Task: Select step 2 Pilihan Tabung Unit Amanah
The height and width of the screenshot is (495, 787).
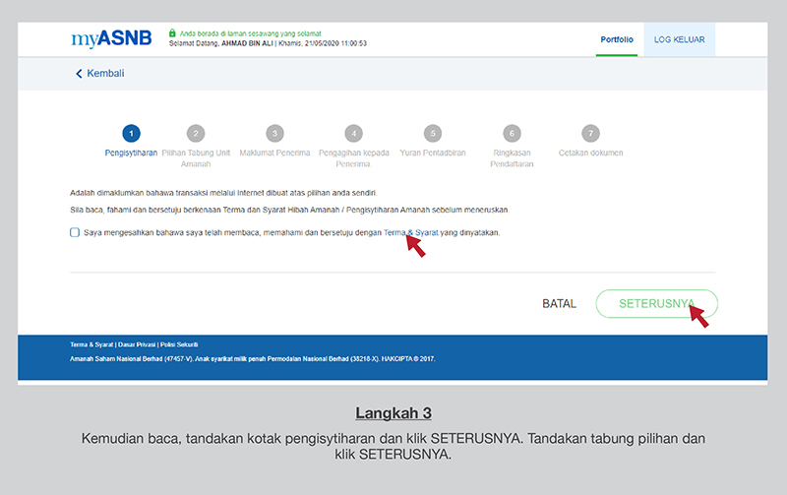Action: (x=196, y=133)
